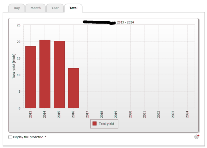The image size is (207, 148).
Task: Click the 2015 yield bar
Action: pos(59,74)
